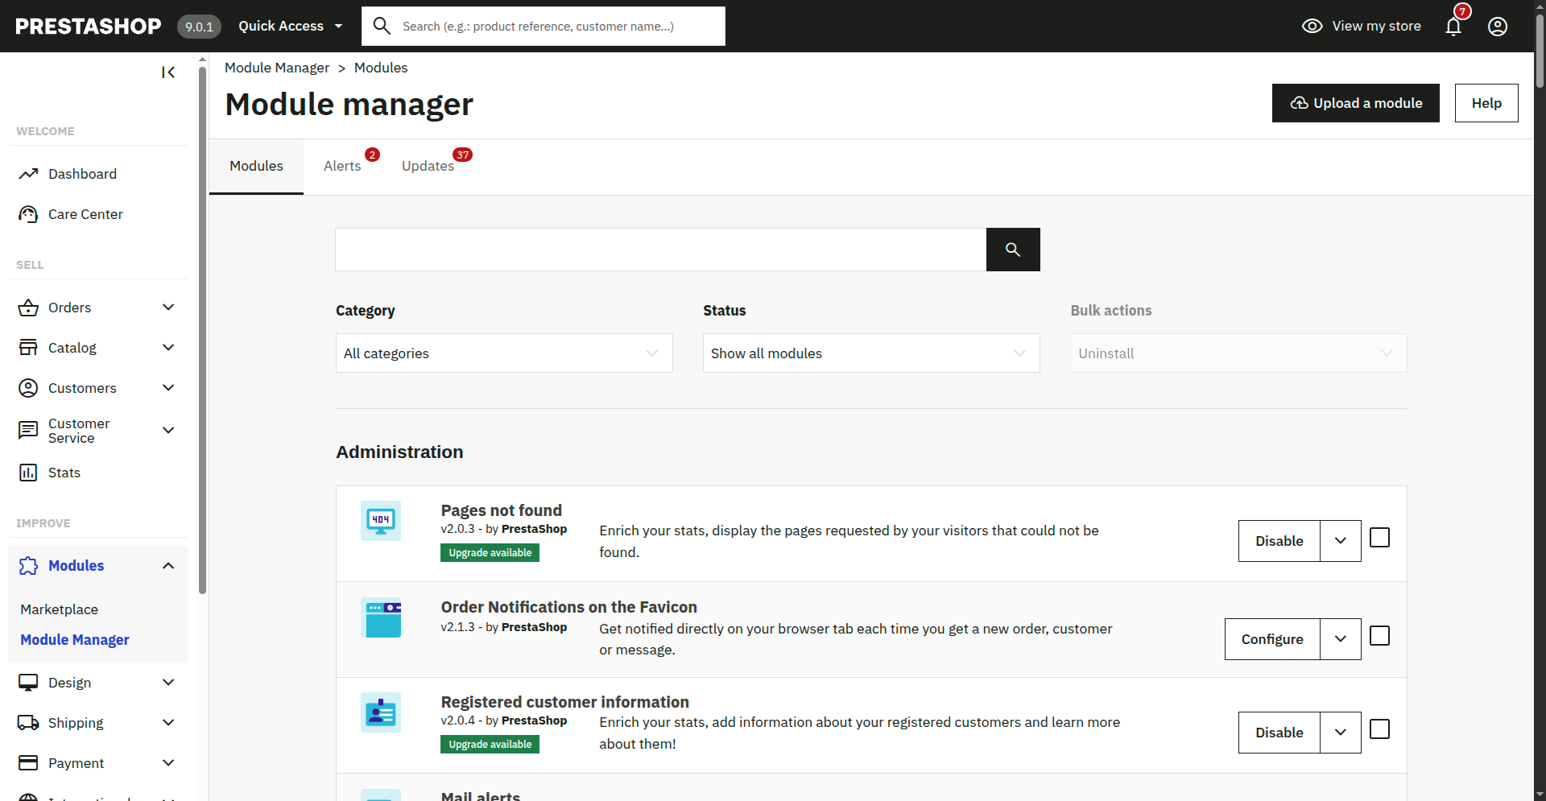Disable the Pages not found module
The image size is (1546, 801).
(1279, 541)
